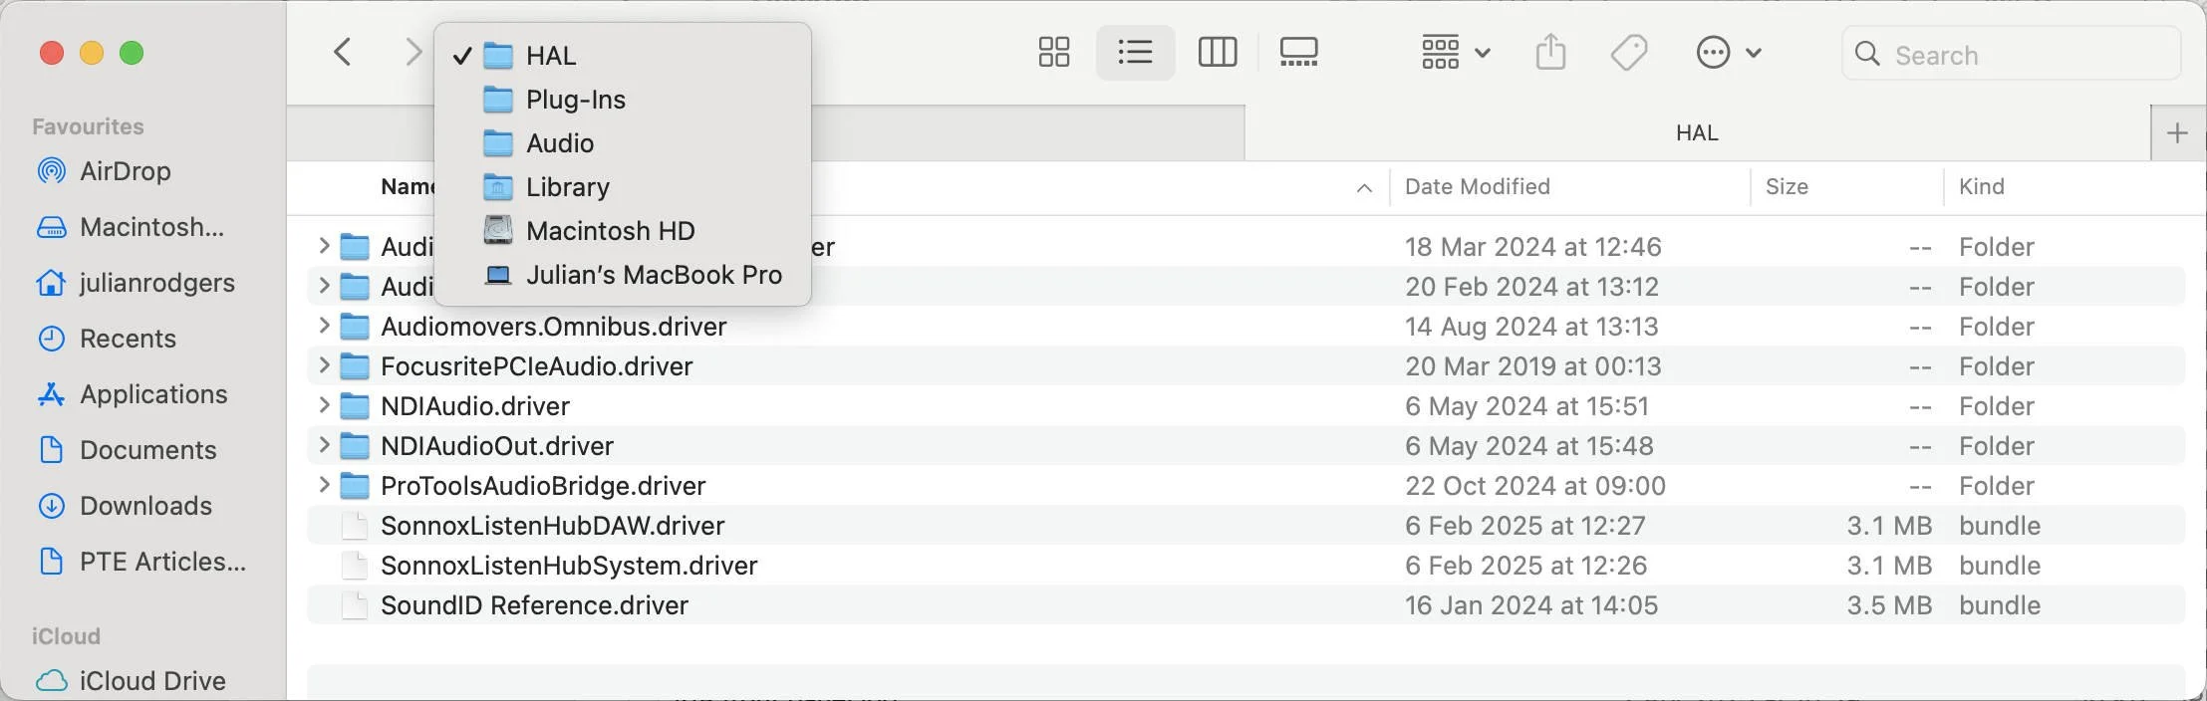Viewport: 2207px width, 701px height.
Task: Click the iCloud Drive cloud icon
Action: point(51,681)
